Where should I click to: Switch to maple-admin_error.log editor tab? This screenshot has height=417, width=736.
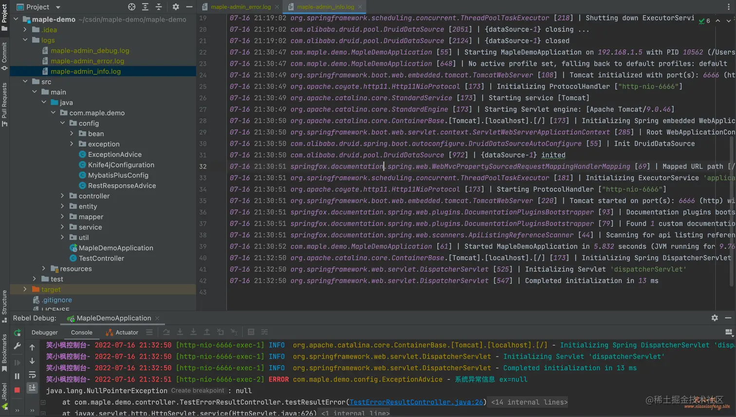tap(240, 7)
